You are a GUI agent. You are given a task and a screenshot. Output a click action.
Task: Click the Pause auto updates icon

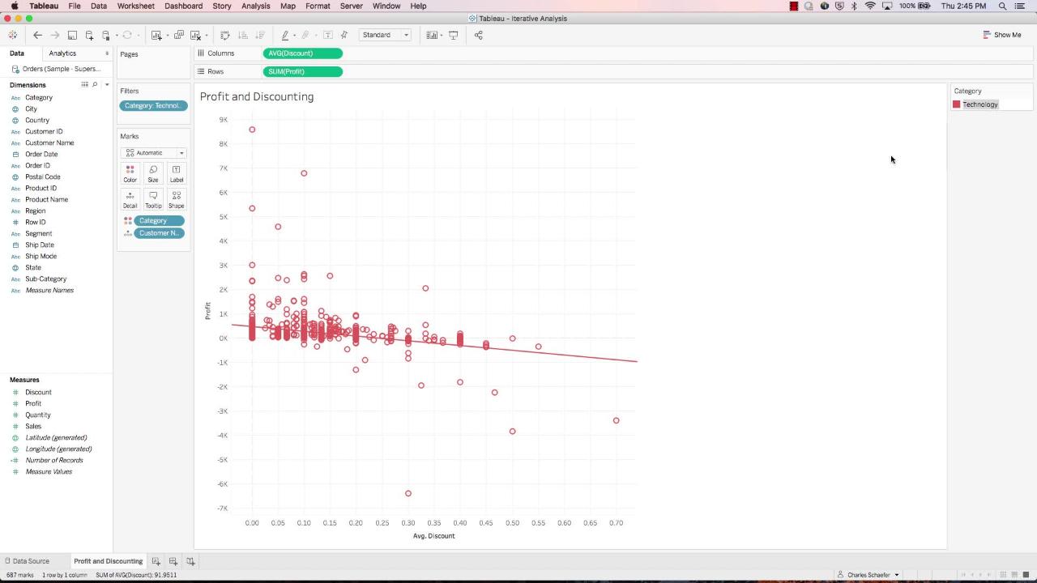(x=106, y=35)
